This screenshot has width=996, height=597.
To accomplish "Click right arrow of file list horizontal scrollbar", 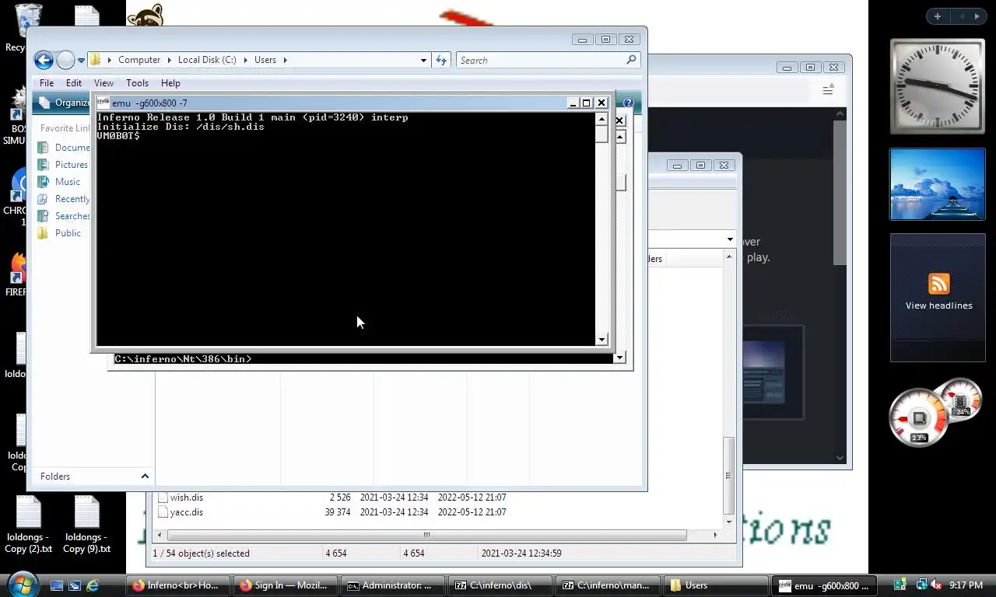I will click(715, 535).
